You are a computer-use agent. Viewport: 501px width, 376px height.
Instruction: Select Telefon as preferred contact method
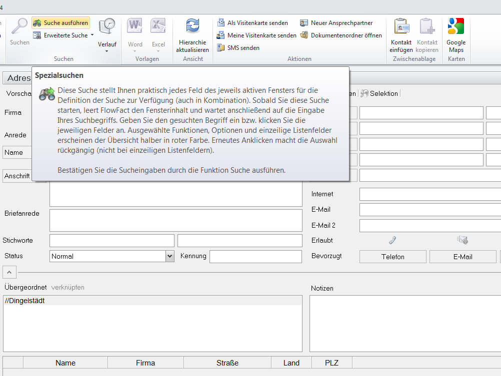click(392, 257)
